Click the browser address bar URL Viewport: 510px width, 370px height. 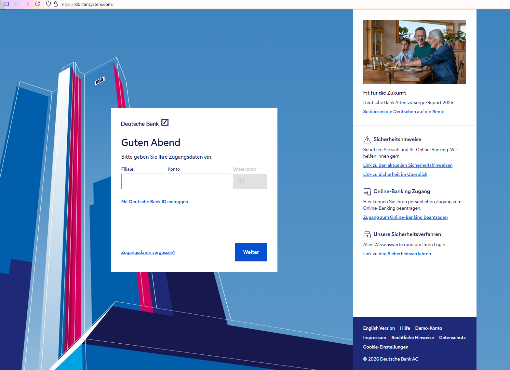click(x=87, y=4)
